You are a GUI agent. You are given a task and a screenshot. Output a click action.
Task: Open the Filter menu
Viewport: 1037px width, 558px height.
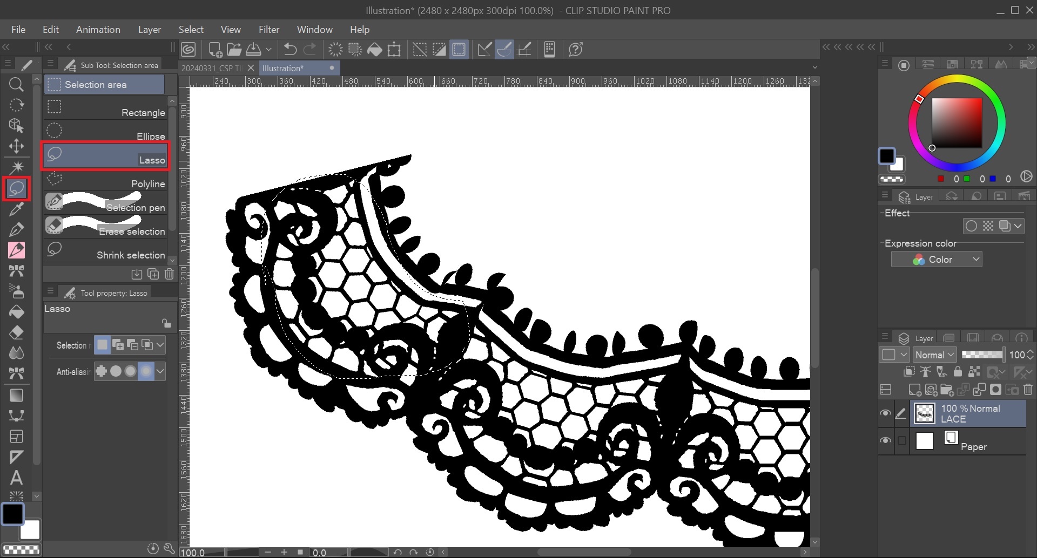point(268,30)
